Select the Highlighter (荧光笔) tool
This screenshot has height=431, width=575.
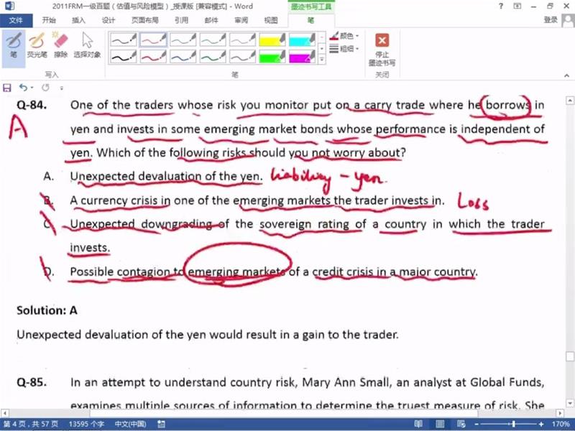pos(36,43)
